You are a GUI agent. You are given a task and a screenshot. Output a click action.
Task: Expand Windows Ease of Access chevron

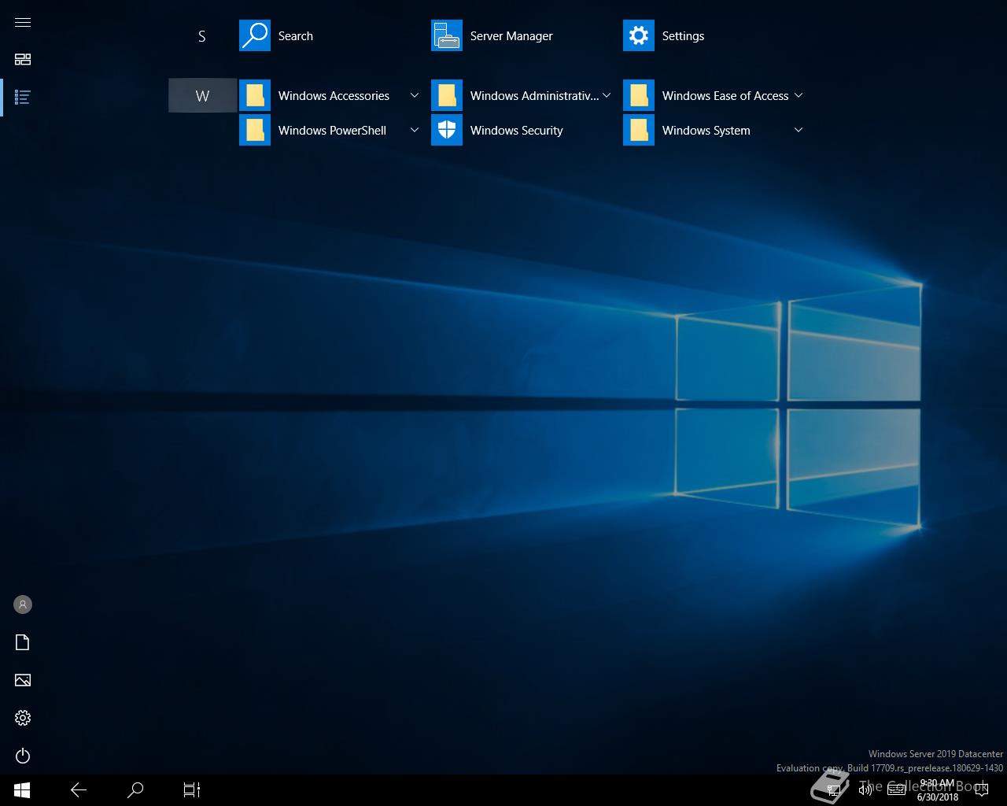tap(799, 95)
